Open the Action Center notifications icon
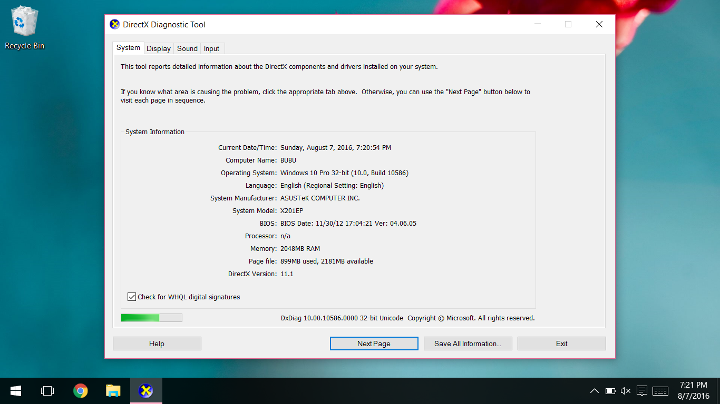Screen dimensions: 720x404 point(641,391)
